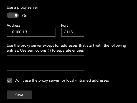The height and width of the screenshot is (103, 137).
Task: Click the bottom of the exceptions text area
Action: 45,69
